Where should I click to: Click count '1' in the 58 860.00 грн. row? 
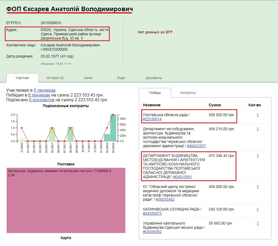[258, 223]
